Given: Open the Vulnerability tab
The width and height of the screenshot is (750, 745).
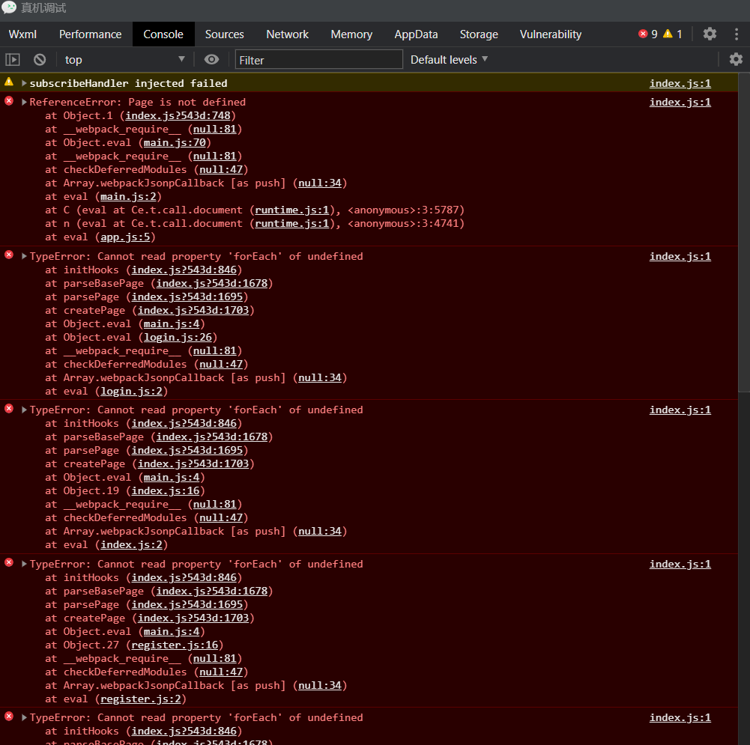Looking at the screenshot, I should point(551,34).
